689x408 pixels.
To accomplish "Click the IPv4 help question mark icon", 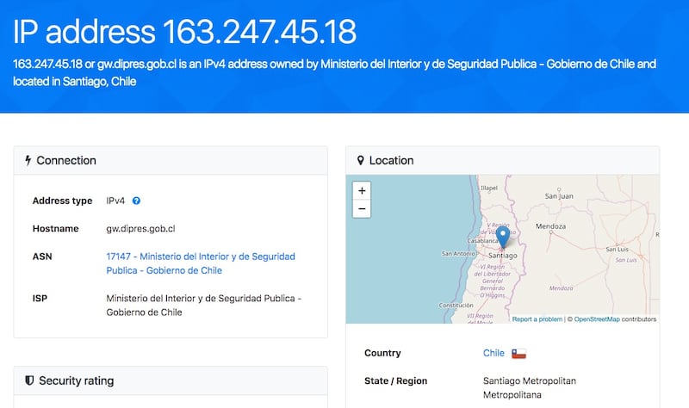I will pos(136,201).
